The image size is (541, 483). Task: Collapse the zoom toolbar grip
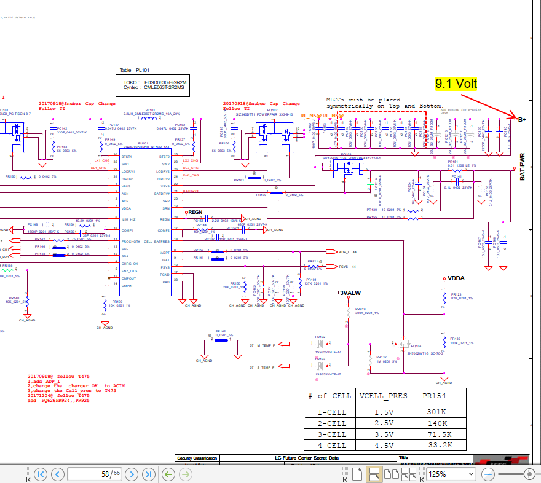(422, 474)
